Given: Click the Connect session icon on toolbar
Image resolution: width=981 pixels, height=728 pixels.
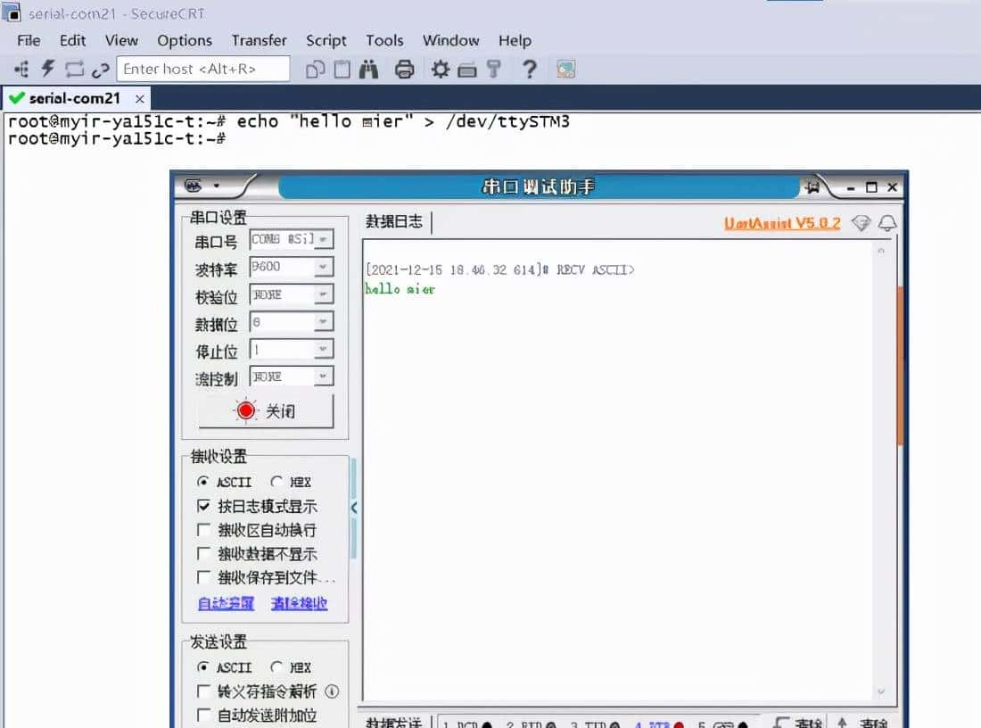Looking at the screenshot, I should tap(21, 69).
